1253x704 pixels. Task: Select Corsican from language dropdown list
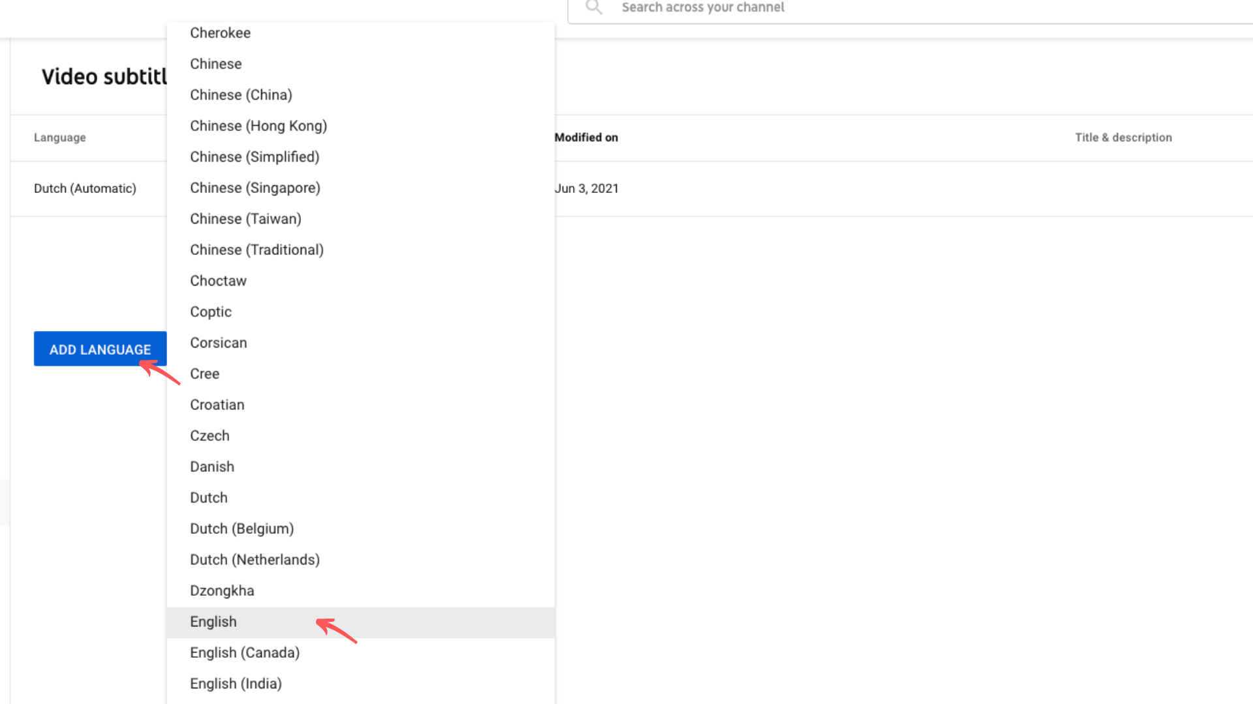click(x=219, y=342)
